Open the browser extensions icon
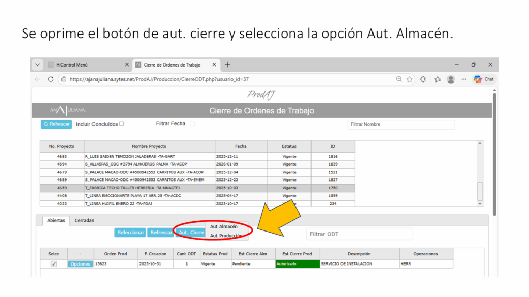529x297 pixels. coord(423,79)
